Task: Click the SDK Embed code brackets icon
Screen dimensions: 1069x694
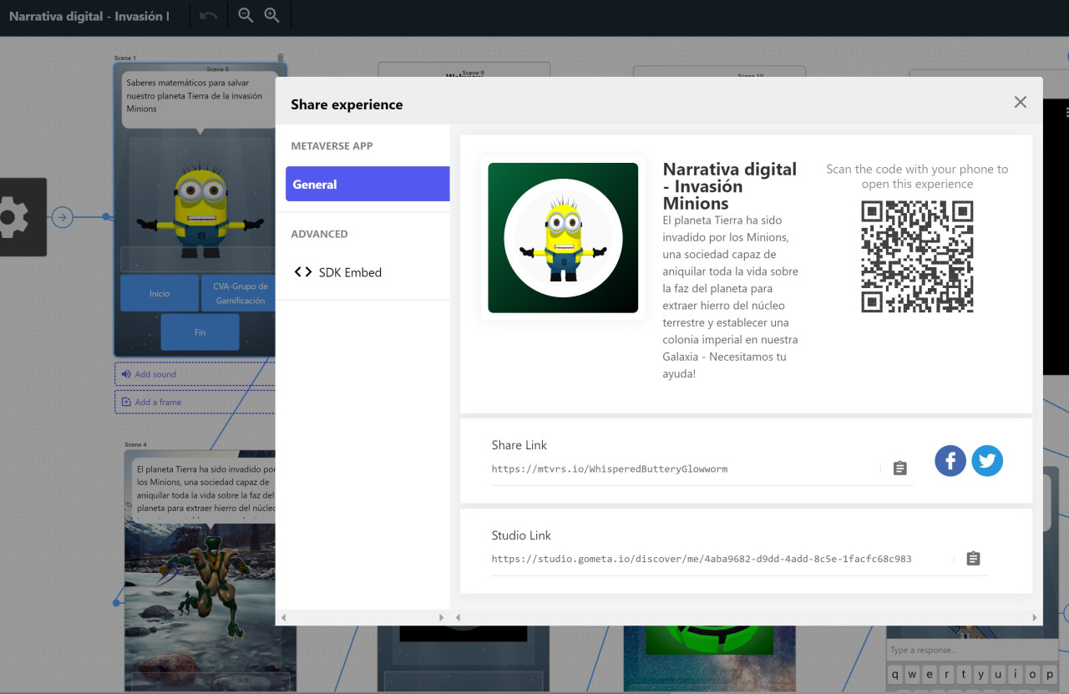Action: point(303,272)
